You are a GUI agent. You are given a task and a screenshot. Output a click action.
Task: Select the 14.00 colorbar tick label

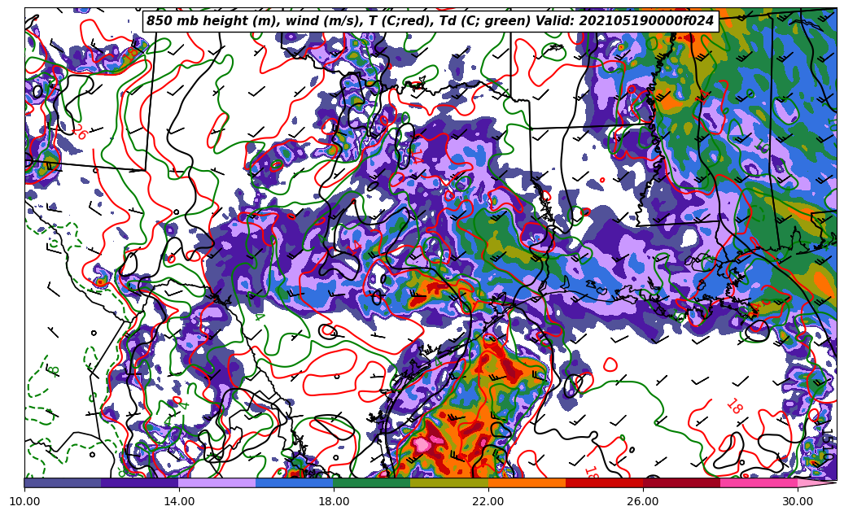point(179,501)
